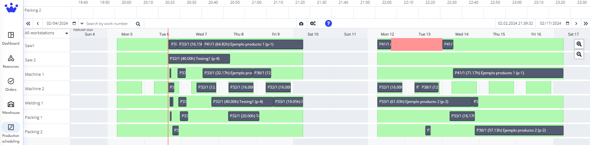Expand the All workstations dropdown
Image resolution: width=590 pixels, height=145 pixels.
click(66, 33)
